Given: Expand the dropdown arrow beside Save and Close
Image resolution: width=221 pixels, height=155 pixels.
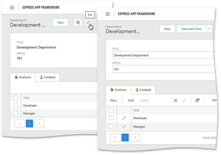Looking at the screenshot, I should 209,29.
